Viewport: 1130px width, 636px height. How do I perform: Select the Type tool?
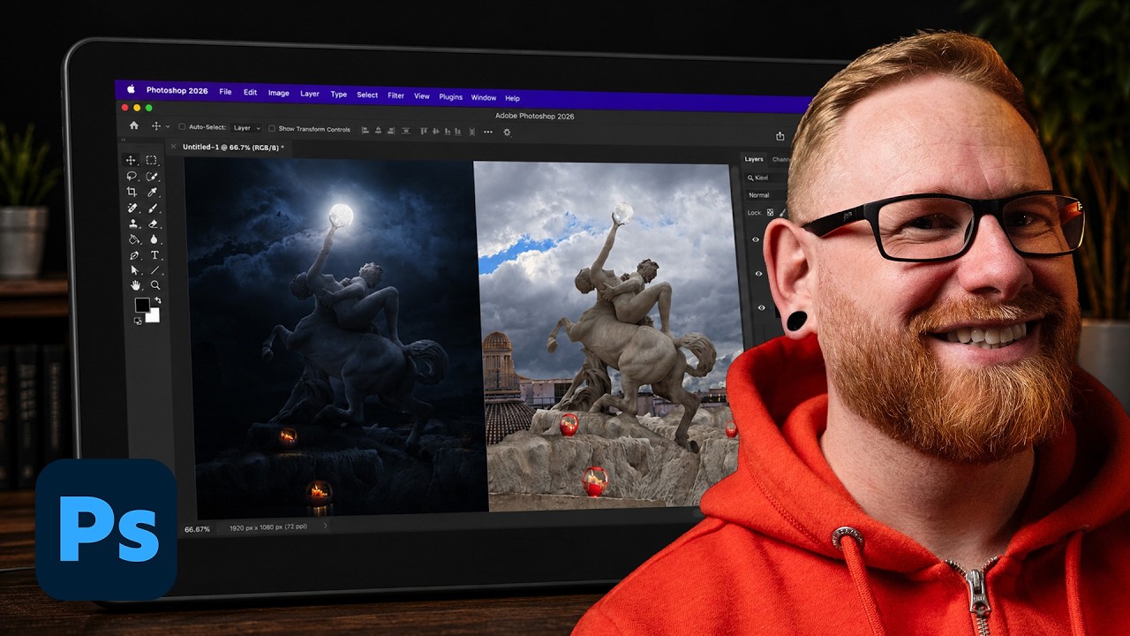click(154, 255)
